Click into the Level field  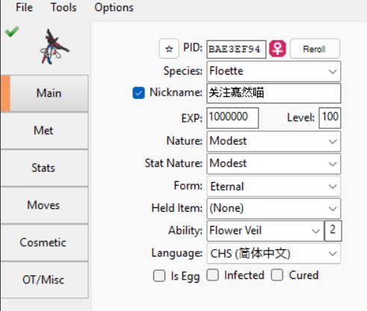[x=330, y=118]
